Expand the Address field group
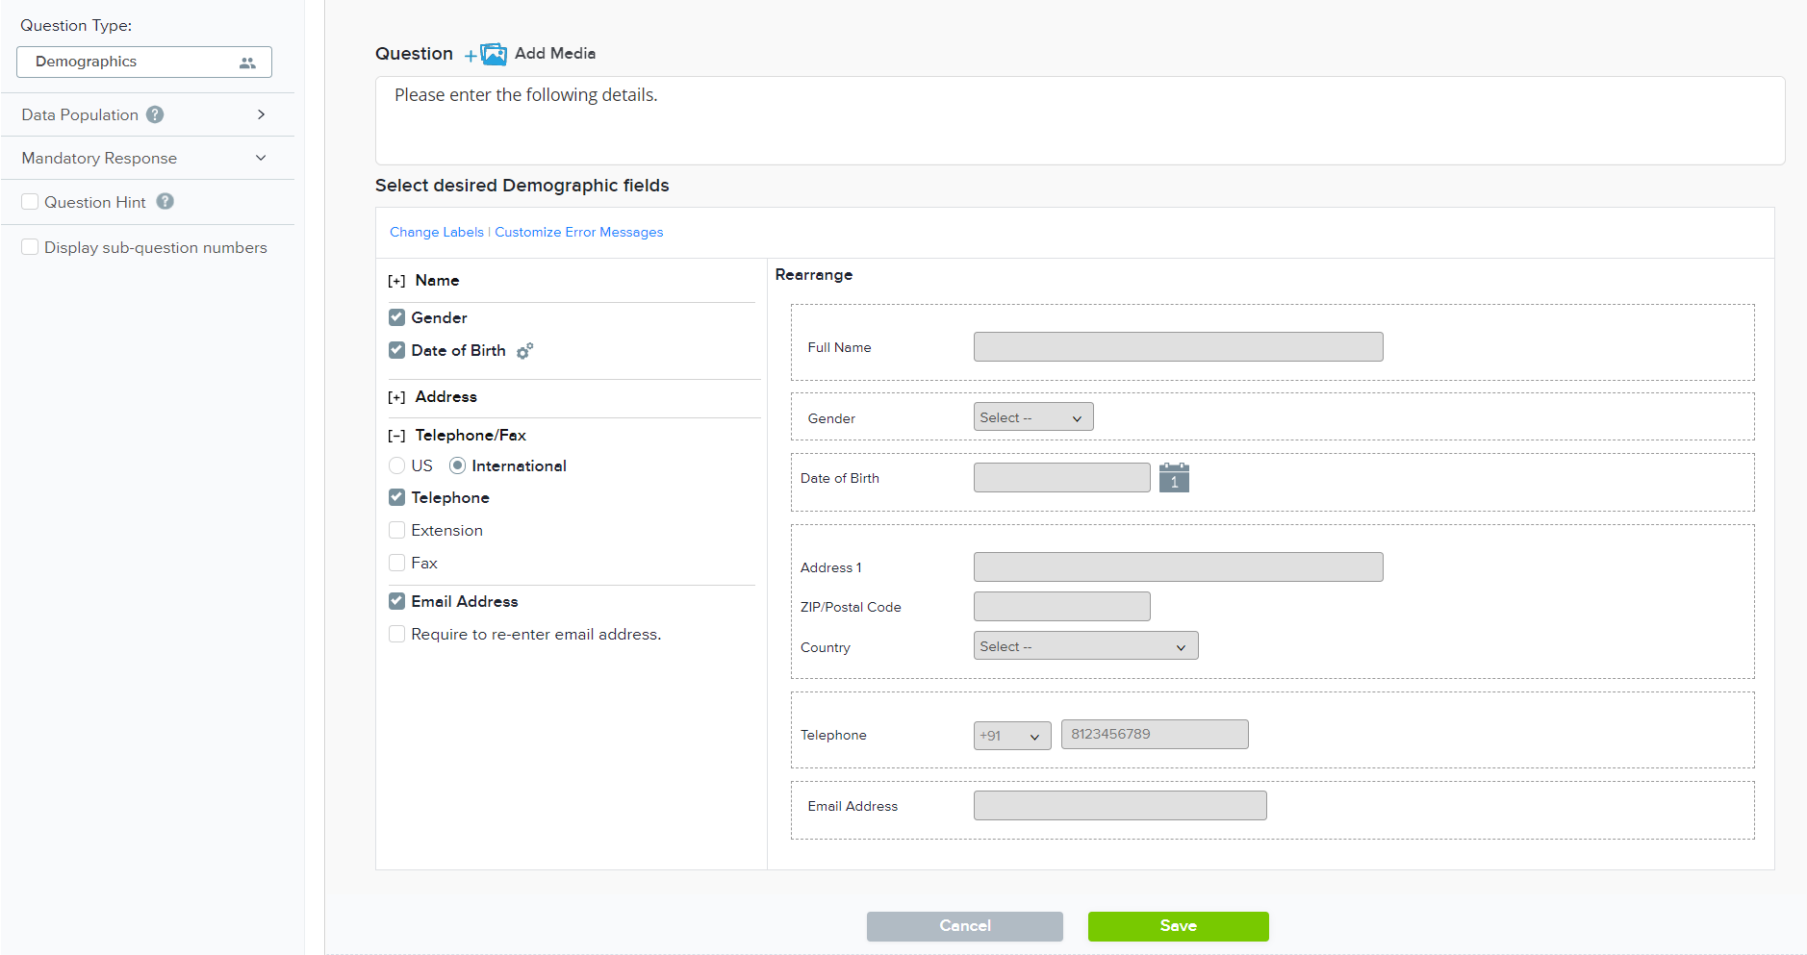This screenshot has height=955, width=1807. (x=396, y=397)
